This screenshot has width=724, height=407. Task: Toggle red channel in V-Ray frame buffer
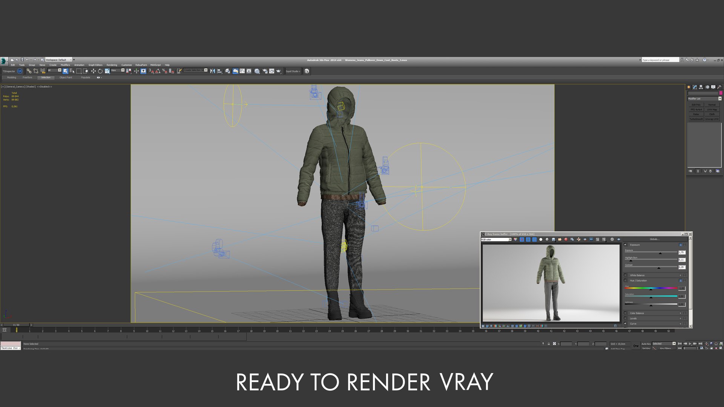pos(522,239)
